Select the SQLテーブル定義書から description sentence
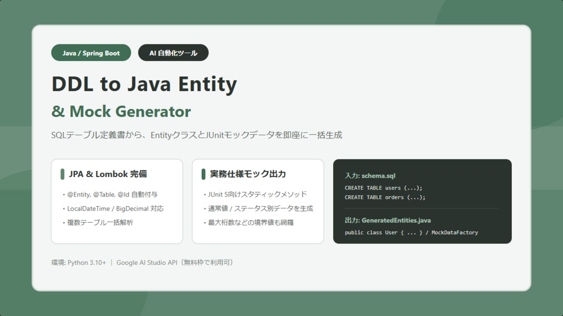 coord(196,135)
